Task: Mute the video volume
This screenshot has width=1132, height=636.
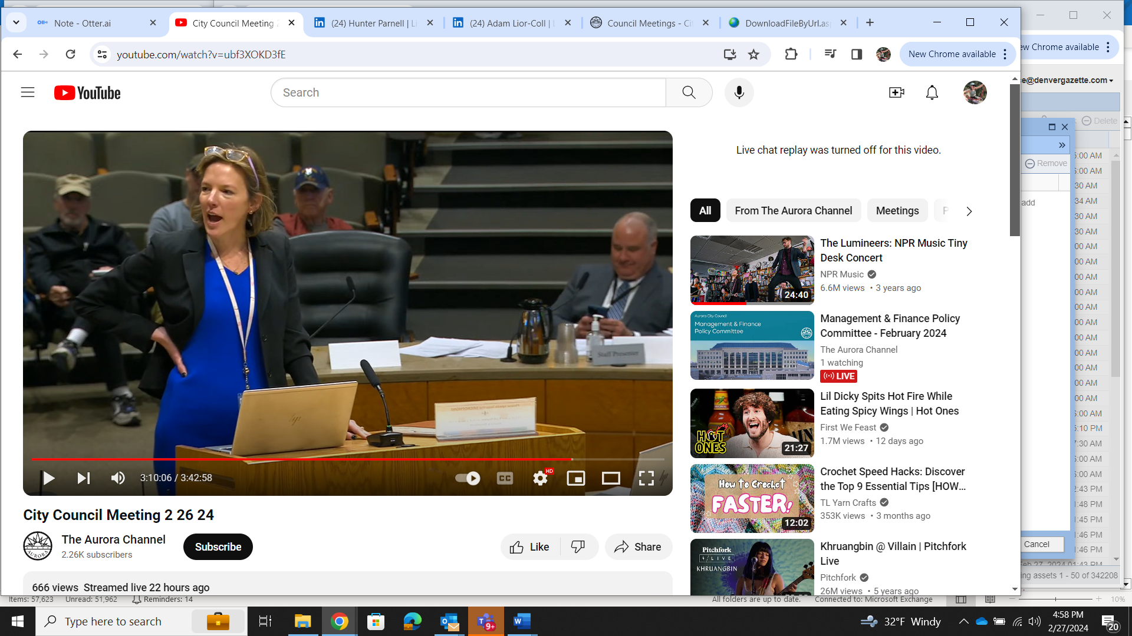Action: (x=118, y=478)
